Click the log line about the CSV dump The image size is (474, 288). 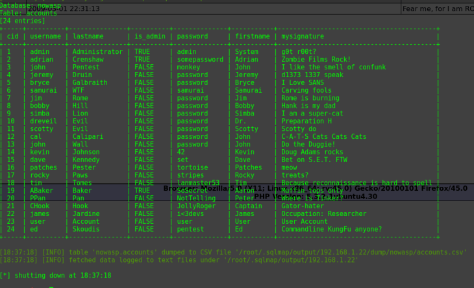pyautogui.click(x=233, y=252)
